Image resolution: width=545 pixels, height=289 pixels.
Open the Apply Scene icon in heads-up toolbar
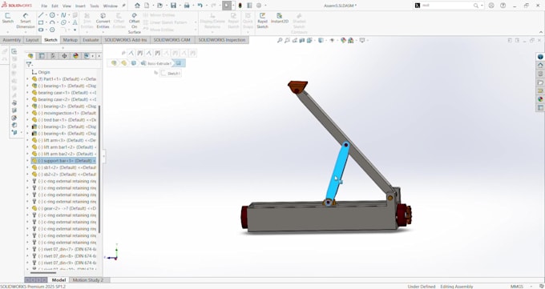[x=351, y=40]
